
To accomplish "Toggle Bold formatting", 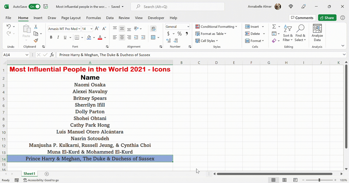I will pos(51,37).
